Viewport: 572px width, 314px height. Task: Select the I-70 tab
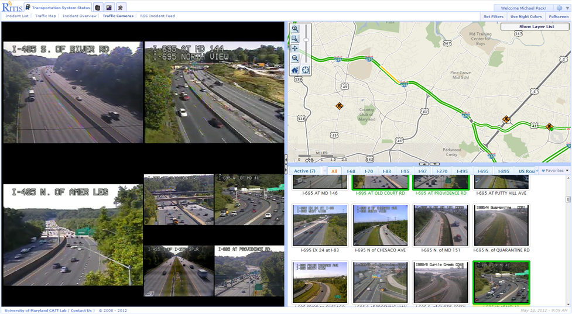pos(369,171)
